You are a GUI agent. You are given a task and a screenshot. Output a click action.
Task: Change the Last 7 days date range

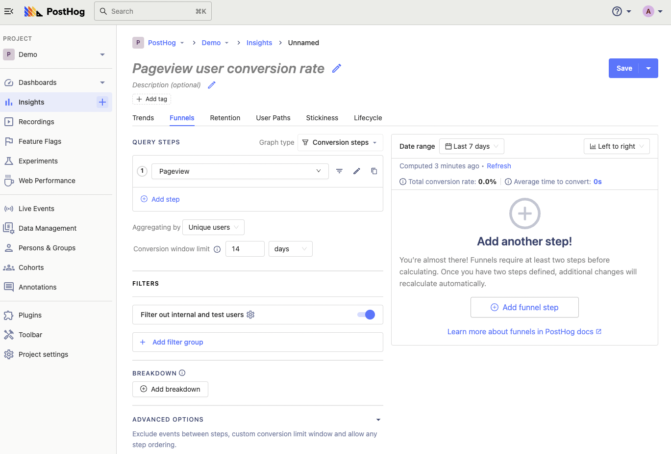472,146
